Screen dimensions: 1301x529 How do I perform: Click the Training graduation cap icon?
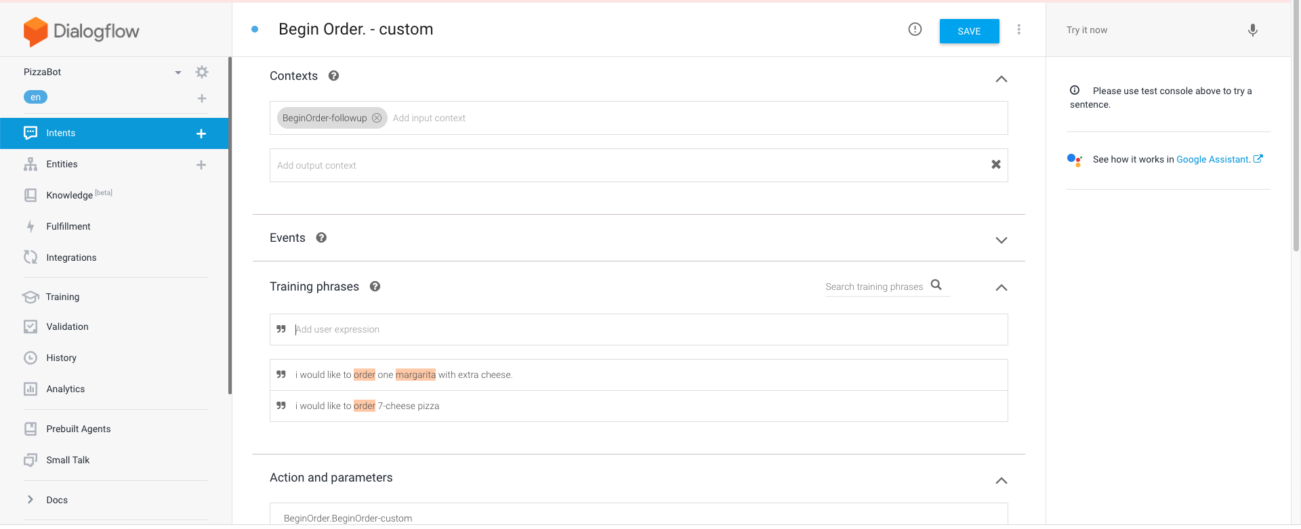click(x=30, y=297)
